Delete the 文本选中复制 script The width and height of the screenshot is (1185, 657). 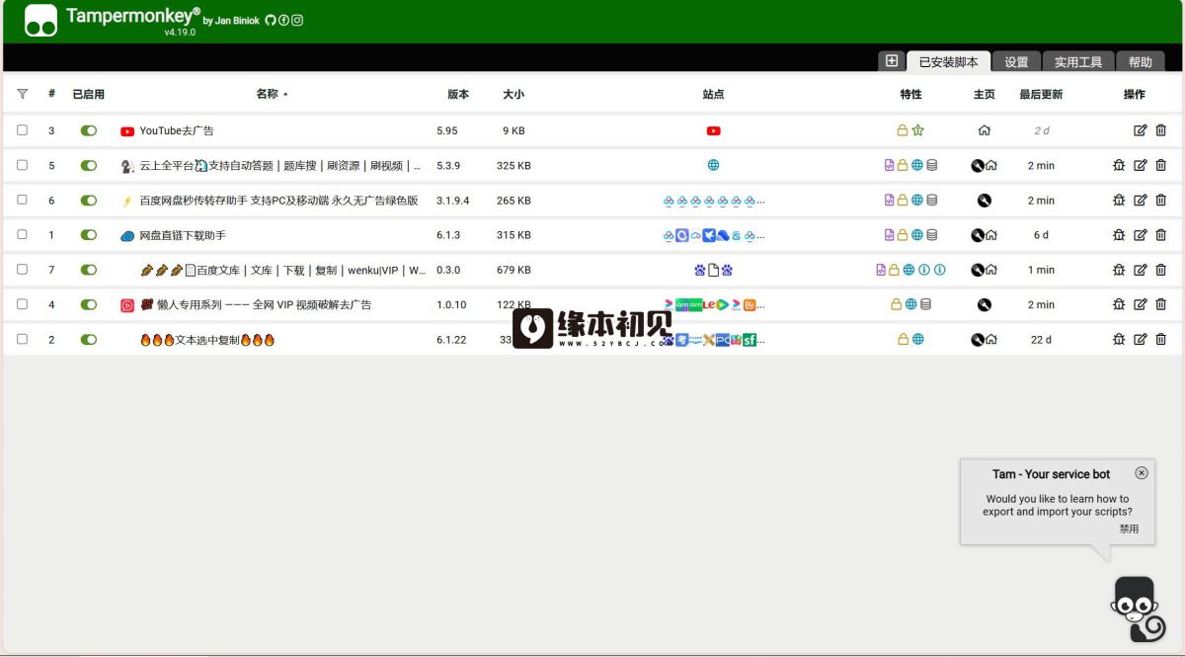coord(1161,340)
